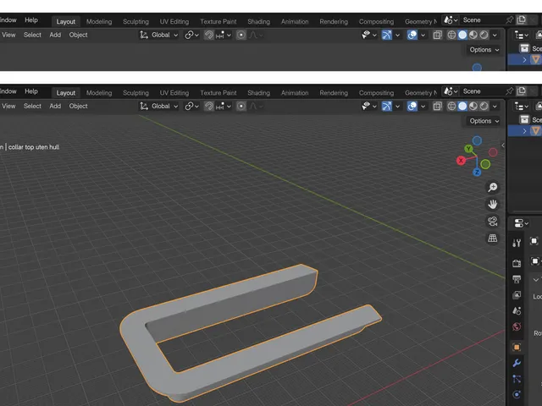
Task: Open the Options dropdown in upper strip
Action: pyautogui.click(x=484, y=50)
